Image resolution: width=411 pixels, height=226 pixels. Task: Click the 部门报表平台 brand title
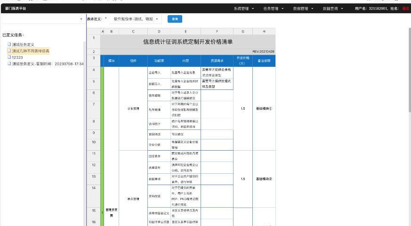click(16, 8)
